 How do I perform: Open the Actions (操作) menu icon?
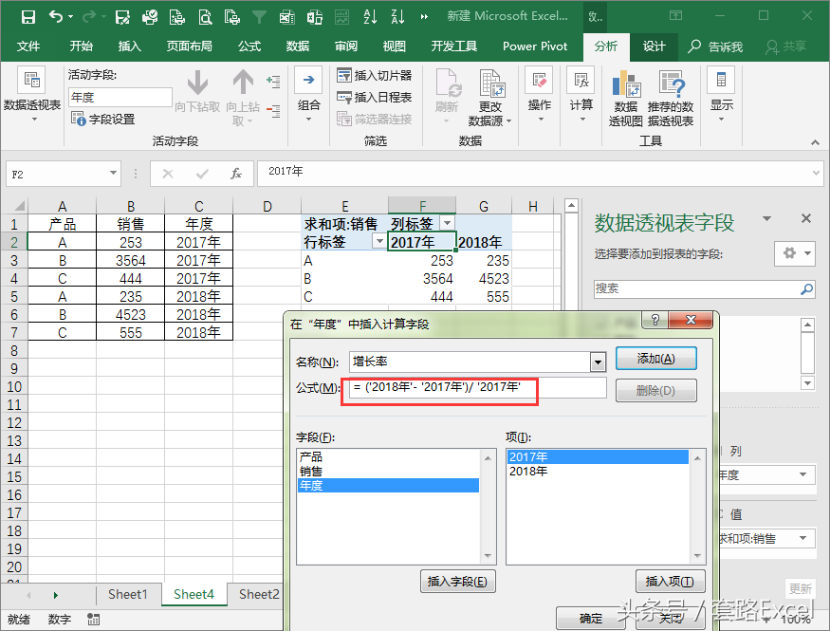click(539, 81)
